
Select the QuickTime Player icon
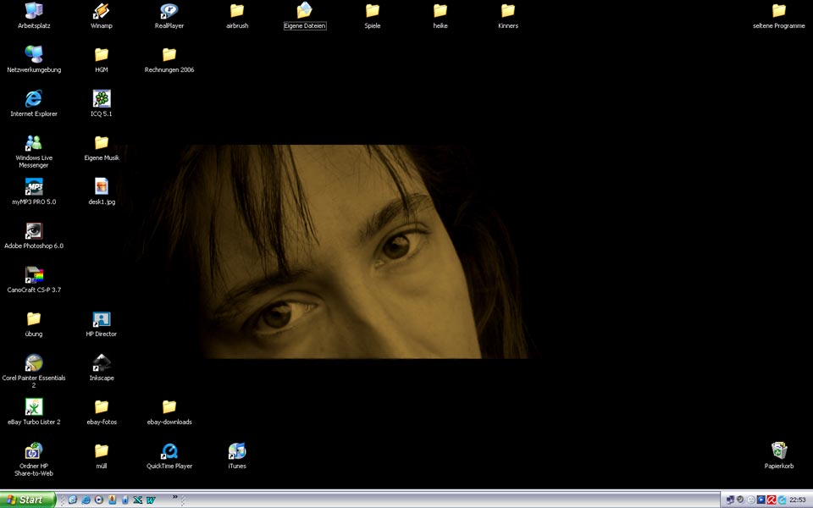point(169,451)
